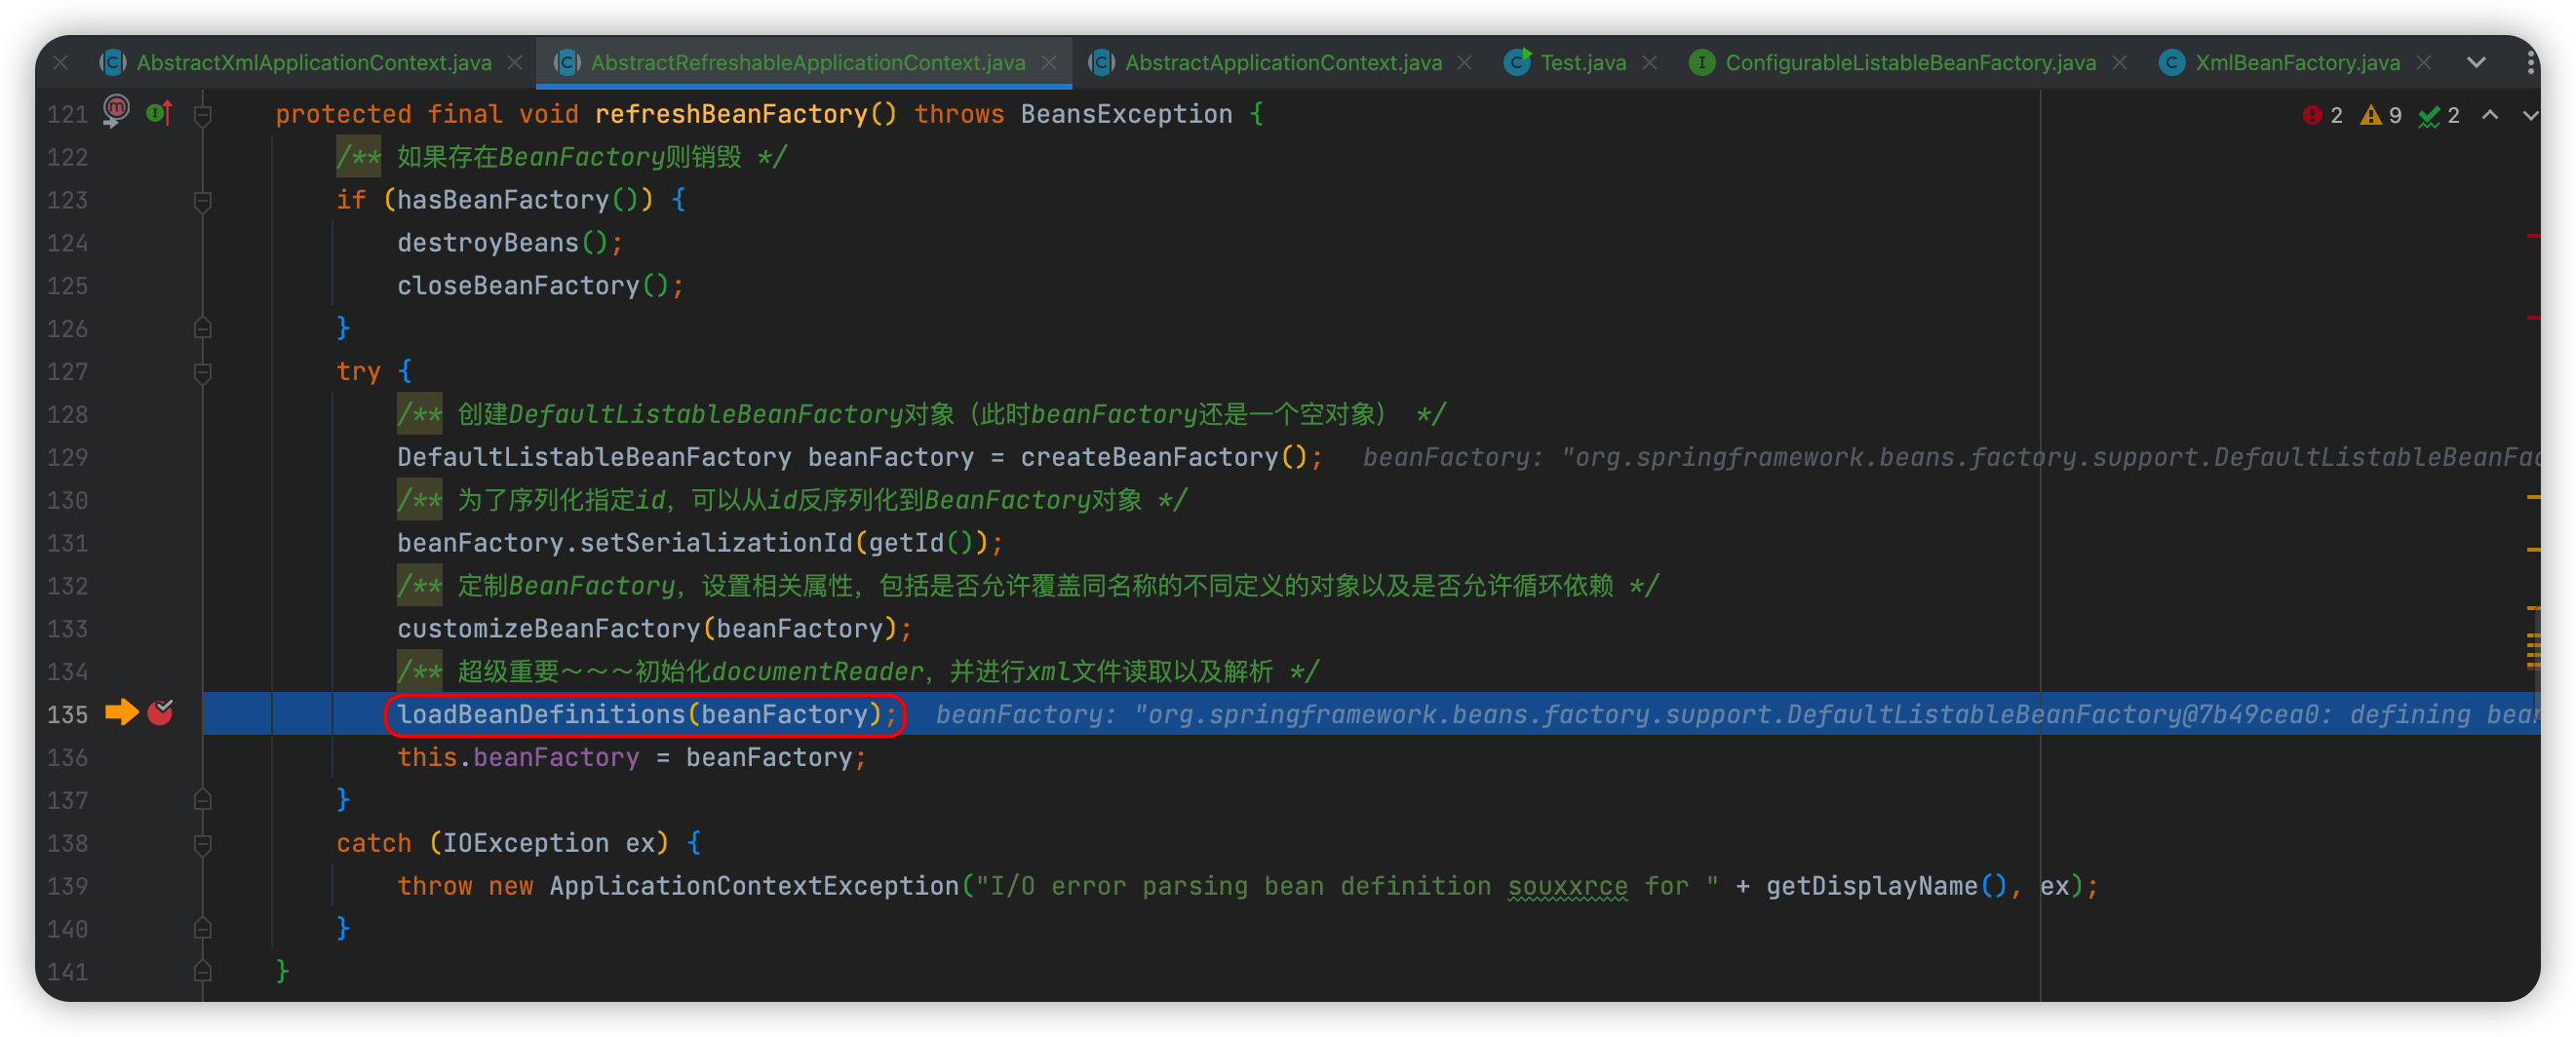Image resolution: width=2576 pixels, height=1037 pixels.
Task: Click the destroyBeans() call on line 124
Action: point(502,243)
